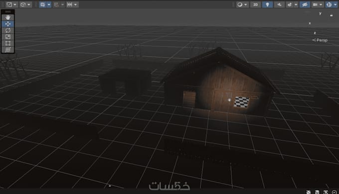The width and height of the screenshot is (339, 194).
Task: Open the scene effects dropdown arrow
Action: coord(296,4)
